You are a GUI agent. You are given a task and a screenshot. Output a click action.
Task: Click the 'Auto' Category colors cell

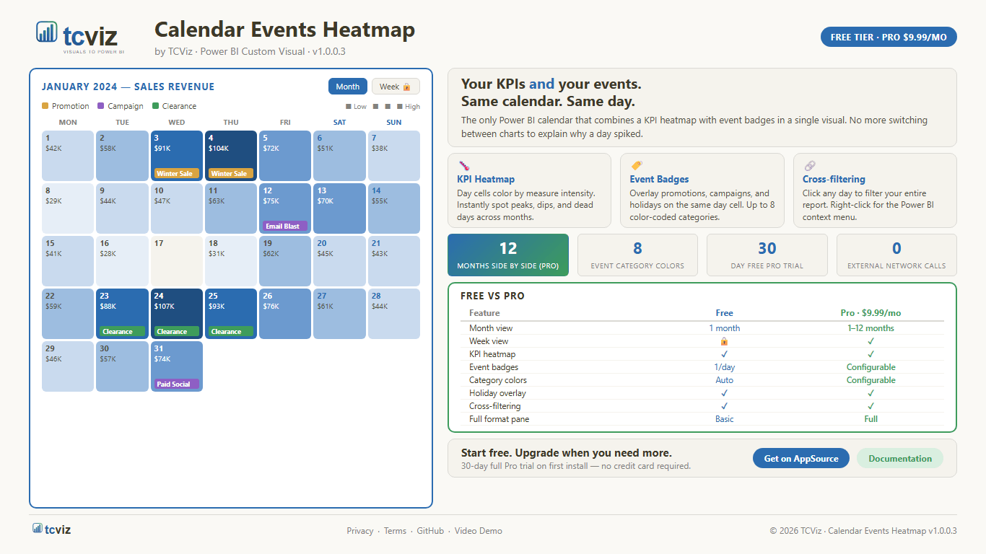tap(724, 380)
